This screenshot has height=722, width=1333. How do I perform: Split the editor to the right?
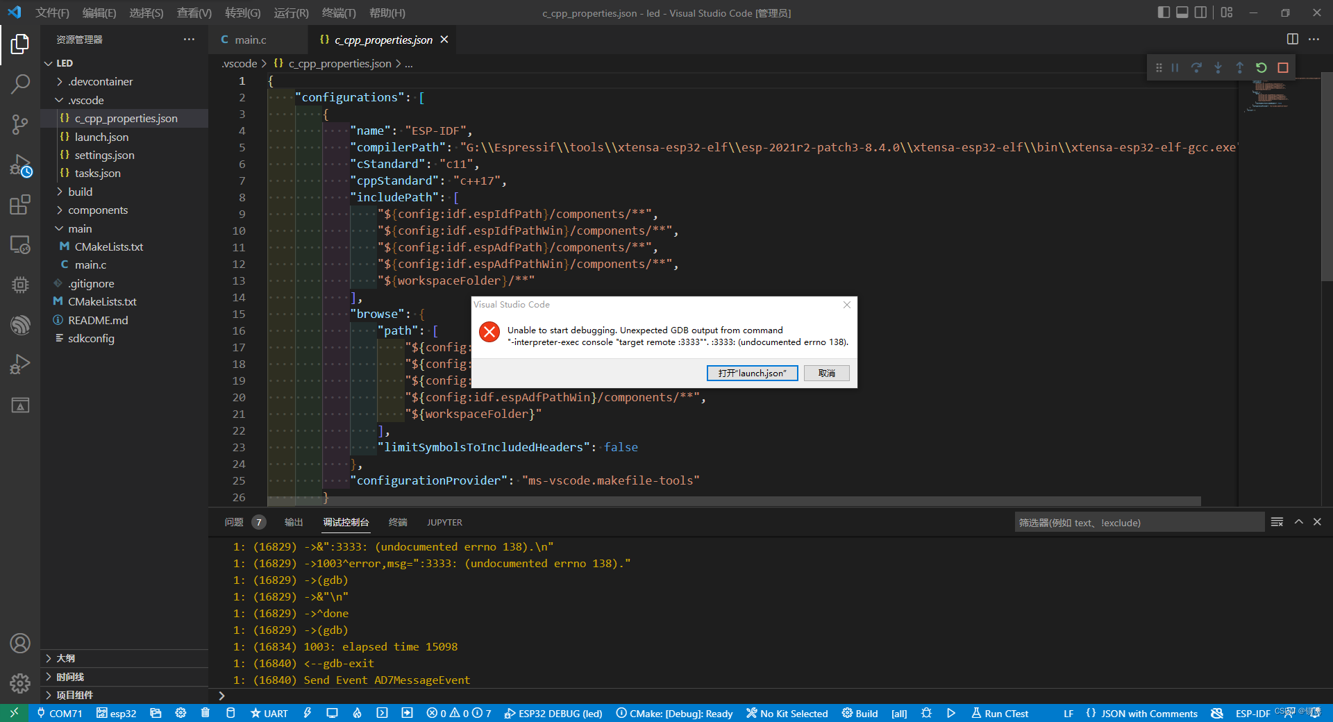1292,40
